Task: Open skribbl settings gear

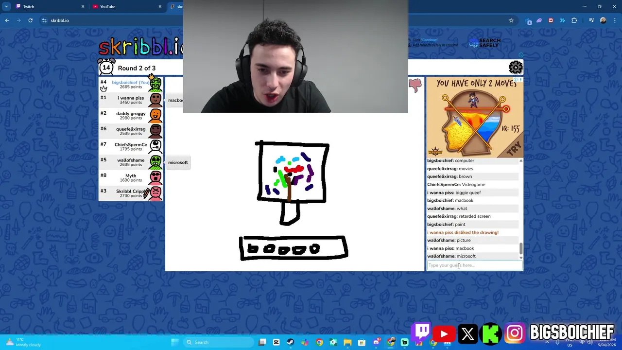Action: [x=516, y=67]
